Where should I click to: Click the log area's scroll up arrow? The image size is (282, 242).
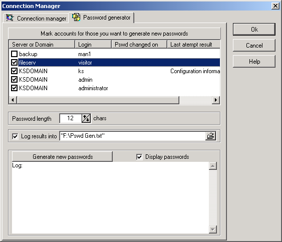click(x=213, y=166)
